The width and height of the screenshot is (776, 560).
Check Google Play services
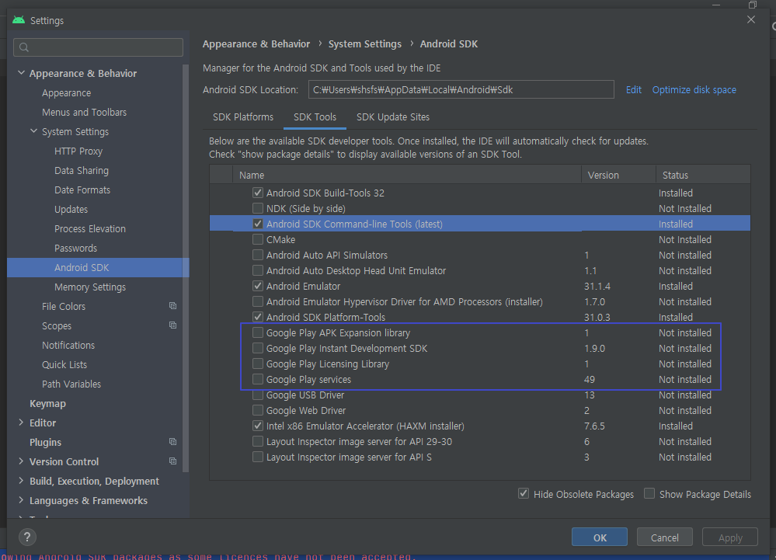[x=257, y=379]
